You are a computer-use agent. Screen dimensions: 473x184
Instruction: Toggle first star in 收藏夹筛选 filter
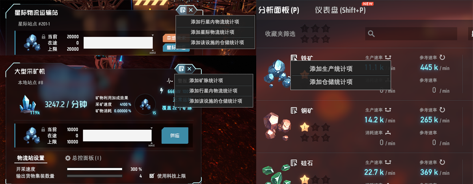click(x=304, y=29)
